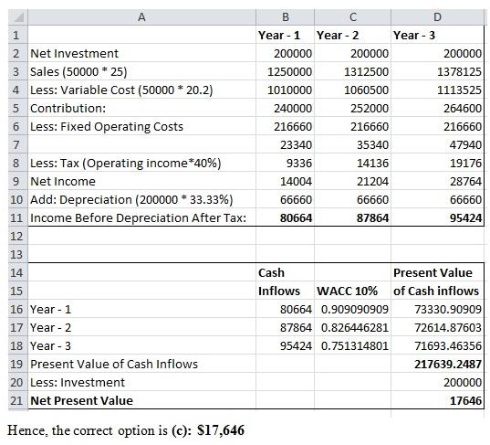Click the 'Net Present Value' label cell
Image resolution: width=490 pixels, height=445 pixels.
[x=141, y=400]
